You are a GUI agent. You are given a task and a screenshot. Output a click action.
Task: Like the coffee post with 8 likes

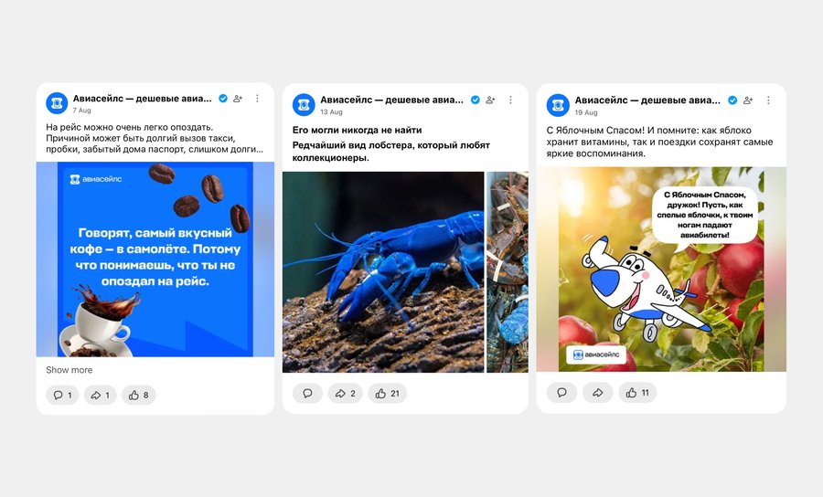(139, 395)
